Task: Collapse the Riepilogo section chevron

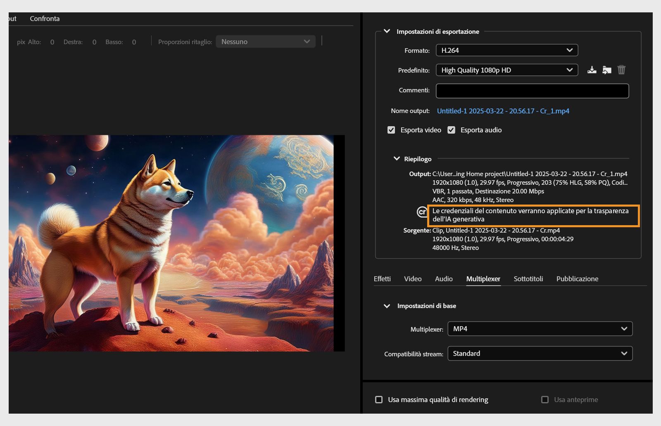Action: pyautogui.click(x=397, y=158)
